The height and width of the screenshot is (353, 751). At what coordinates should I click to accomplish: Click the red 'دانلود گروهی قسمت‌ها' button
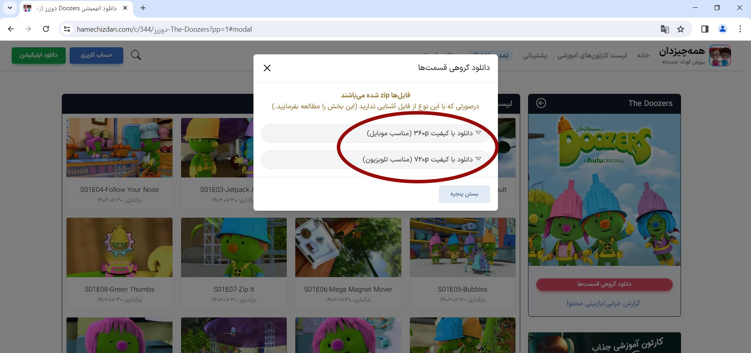click(604, 284)
